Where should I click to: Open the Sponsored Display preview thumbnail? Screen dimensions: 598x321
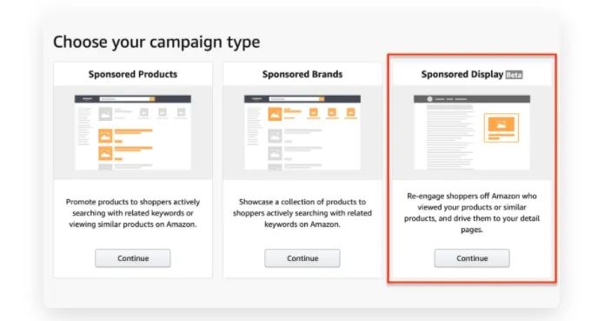[472, 132]
